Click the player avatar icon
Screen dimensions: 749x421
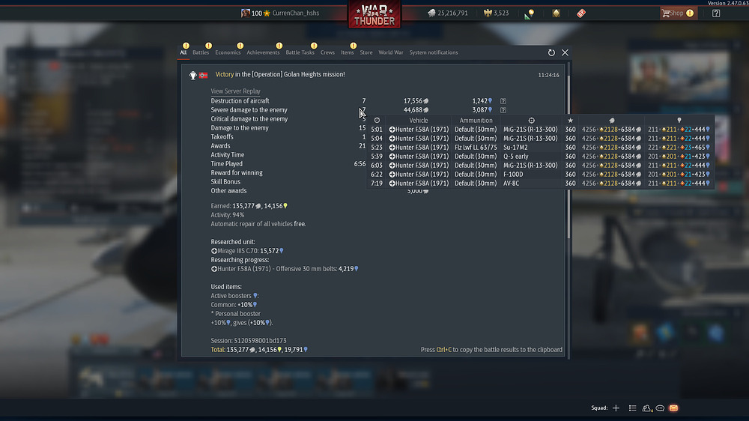(246, 13)
